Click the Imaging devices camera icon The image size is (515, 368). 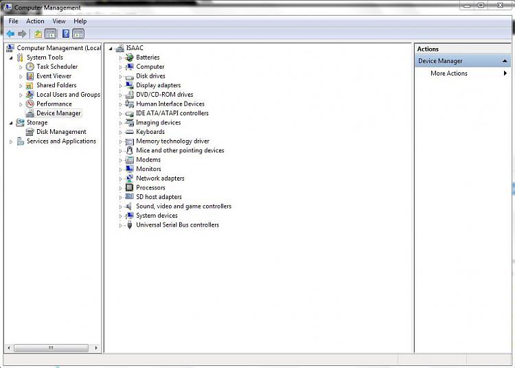pos(130,123)
